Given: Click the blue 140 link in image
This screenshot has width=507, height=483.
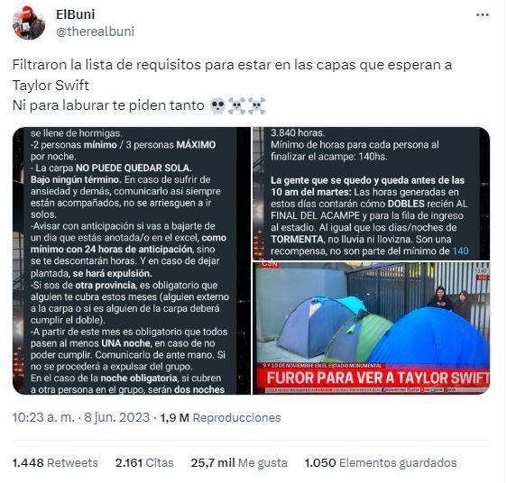Looking at the screenshot, I should point(460,251).
